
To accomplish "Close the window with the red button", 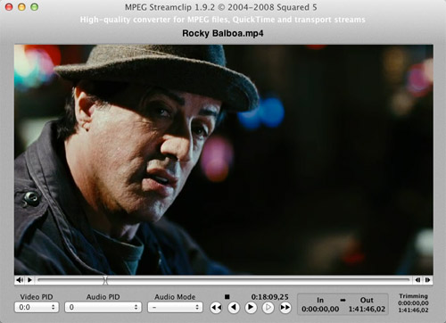I will coord(9,7).
